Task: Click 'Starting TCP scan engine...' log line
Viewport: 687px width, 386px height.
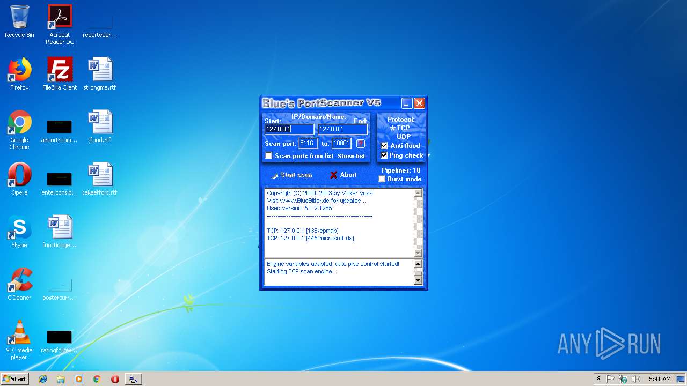Action: tap(302, 271)
